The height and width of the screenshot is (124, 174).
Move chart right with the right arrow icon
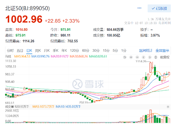pyautogui.click(x=150, y=57)
